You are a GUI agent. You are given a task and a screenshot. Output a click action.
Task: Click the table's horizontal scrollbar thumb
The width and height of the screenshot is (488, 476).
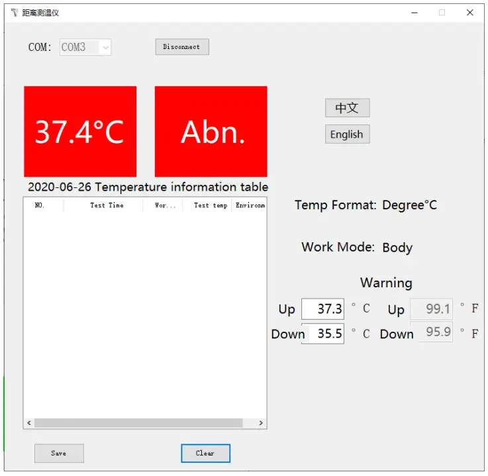coord(138,423)
